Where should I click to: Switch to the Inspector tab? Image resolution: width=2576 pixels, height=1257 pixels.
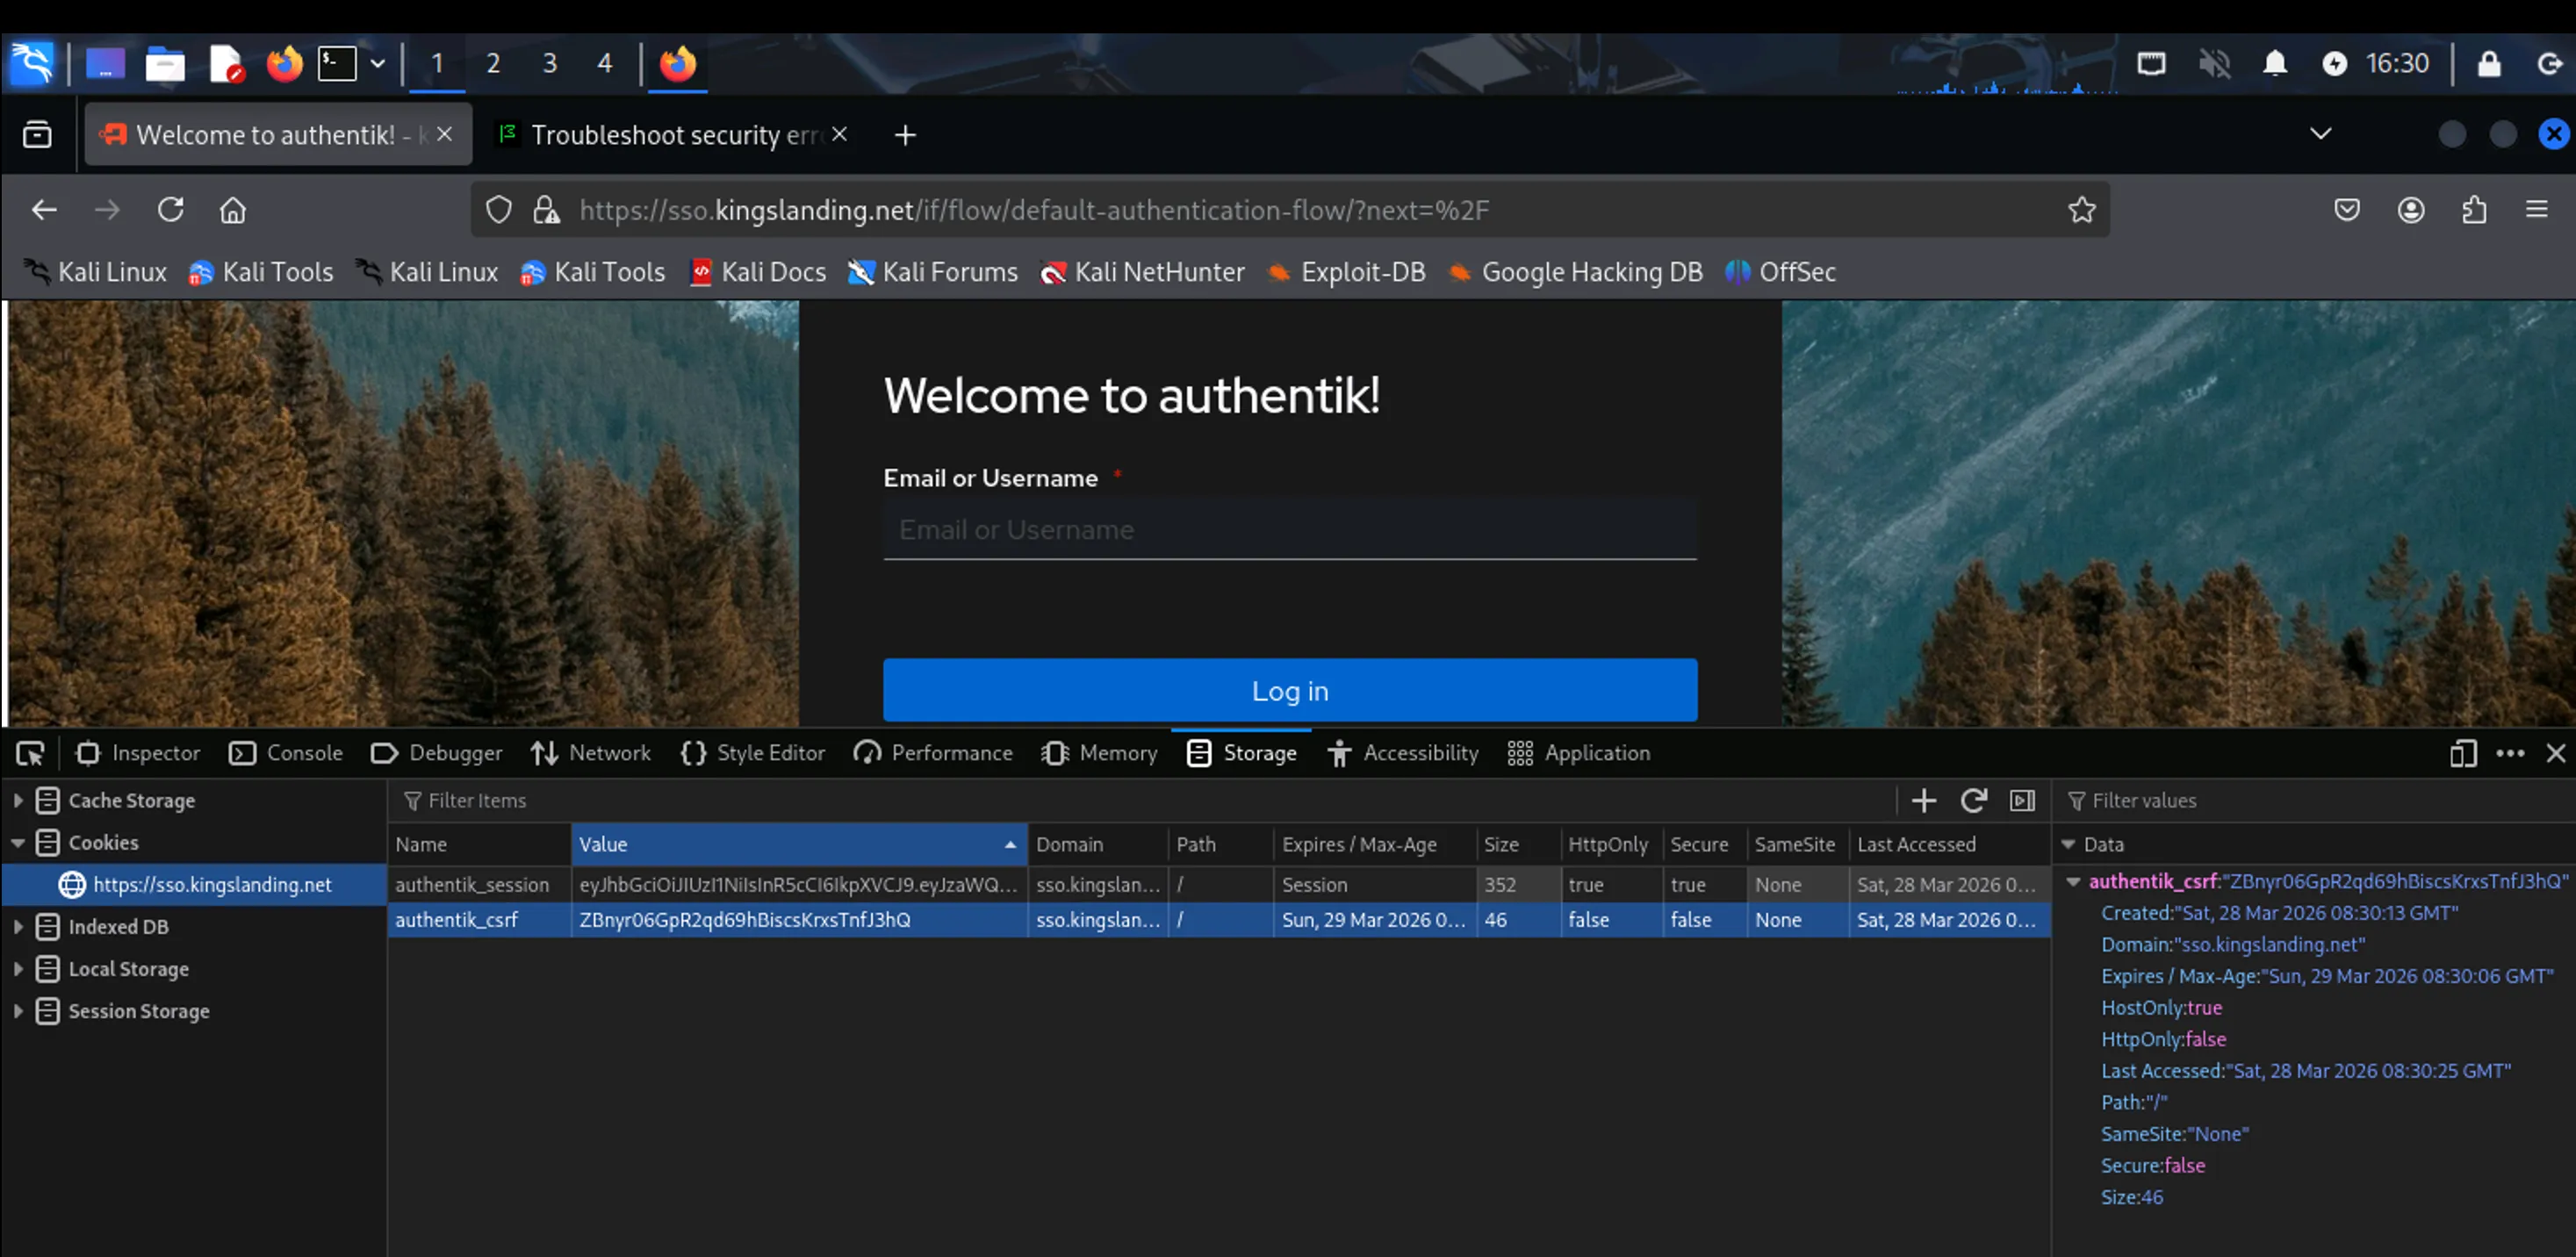pos(138,753)
